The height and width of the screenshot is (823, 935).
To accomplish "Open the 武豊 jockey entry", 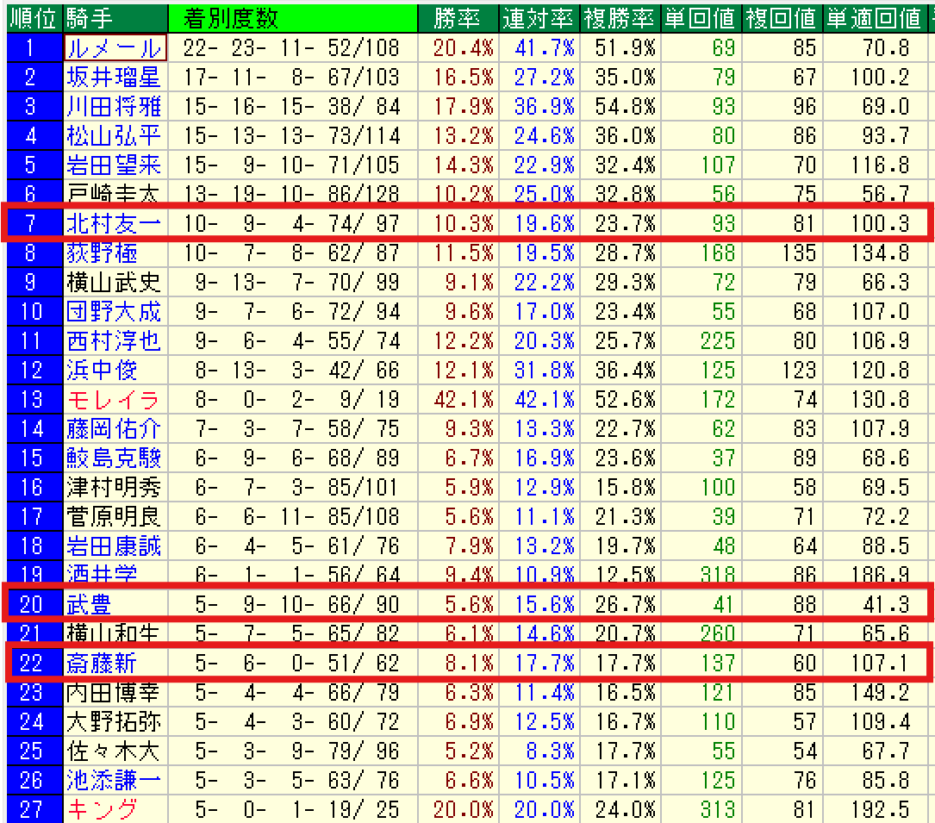I will 90,605.
